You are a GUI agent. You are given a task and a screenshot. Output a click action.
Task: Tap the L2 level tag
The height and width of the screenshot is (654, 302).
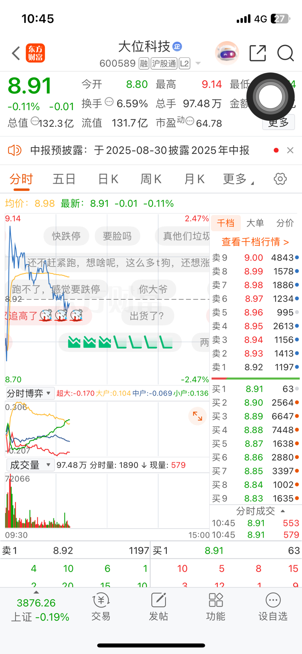point(184,63)
